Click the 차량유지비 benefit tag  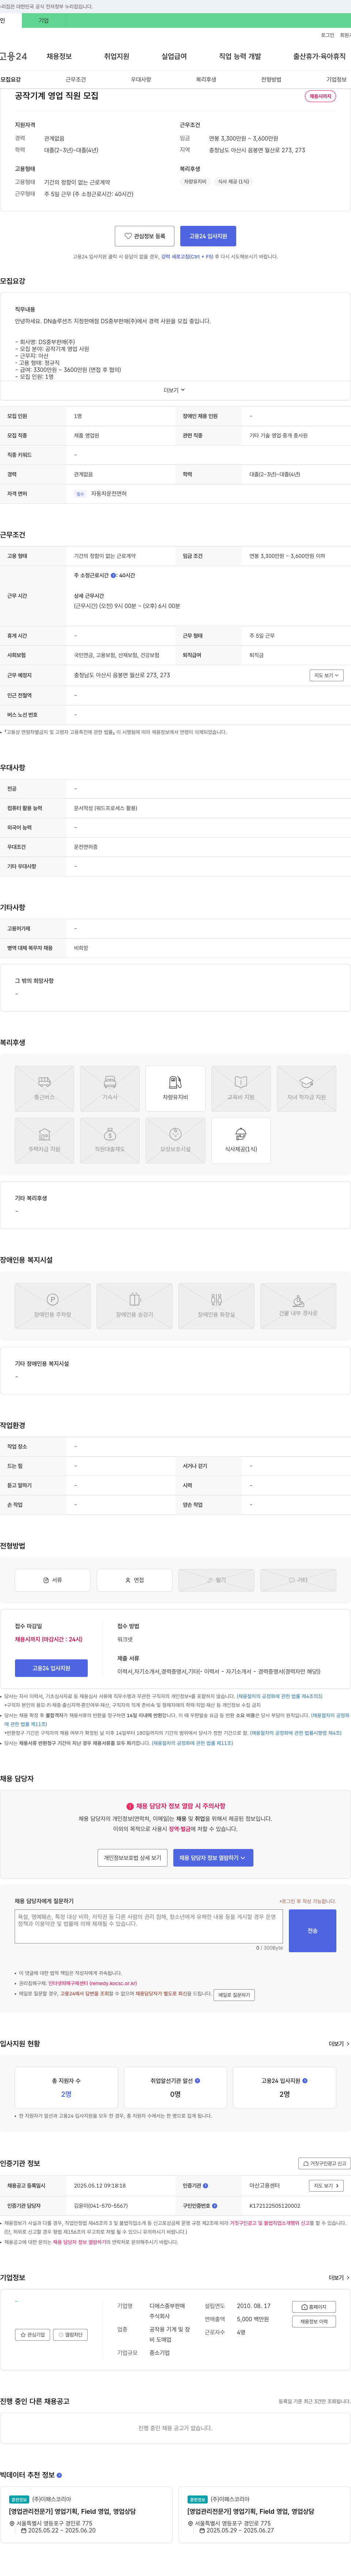click(x=195, y=182)
